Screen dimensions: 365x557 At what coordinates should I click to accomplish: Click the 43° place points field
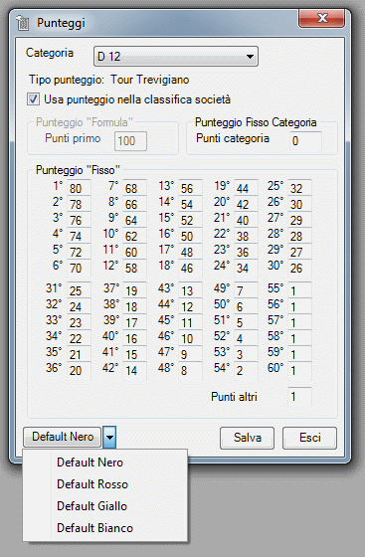pyautogui.click(x=190, y=290)
